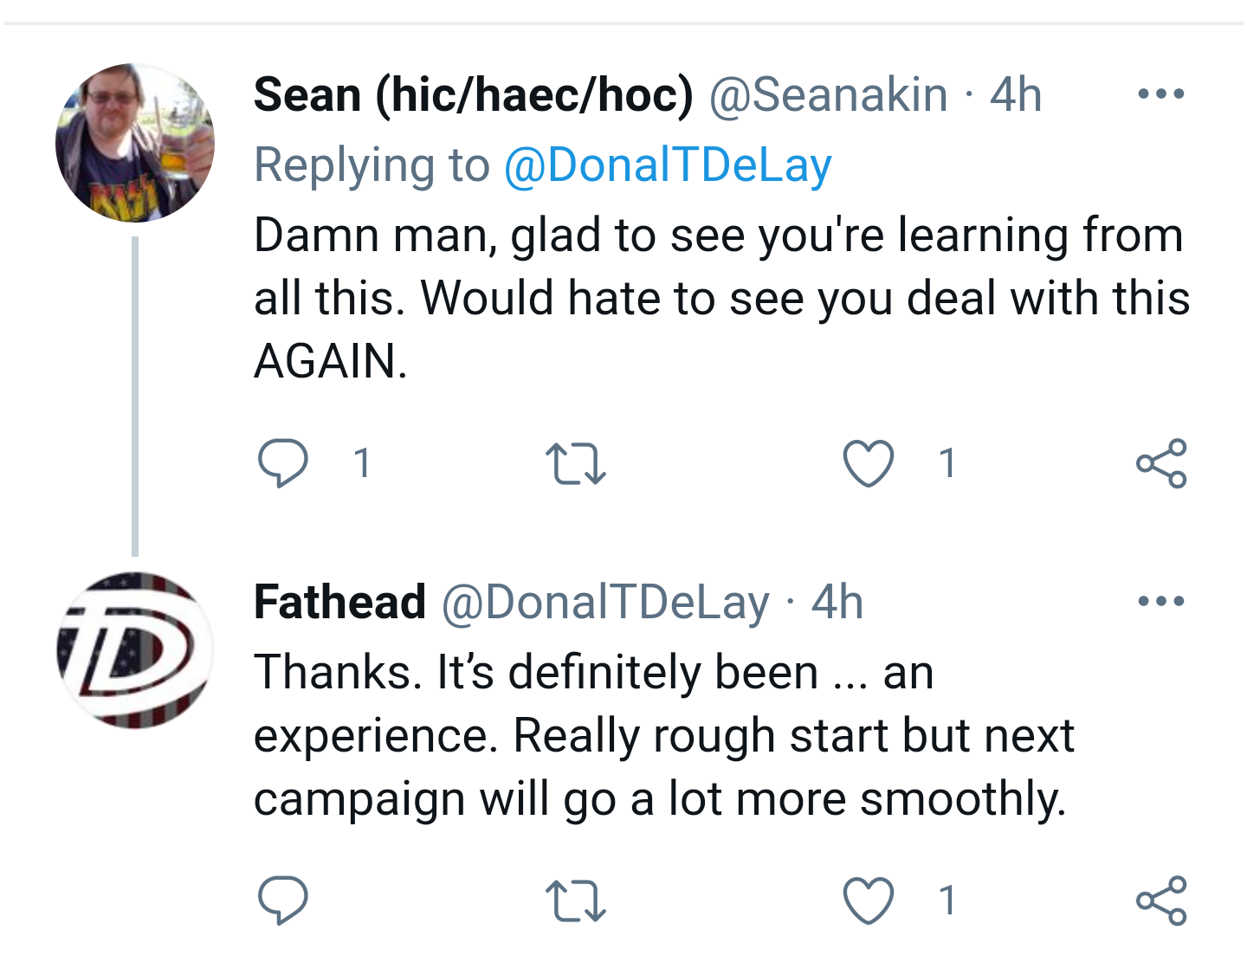Follow the @DonalTDeLay mention link

(668, 165)
